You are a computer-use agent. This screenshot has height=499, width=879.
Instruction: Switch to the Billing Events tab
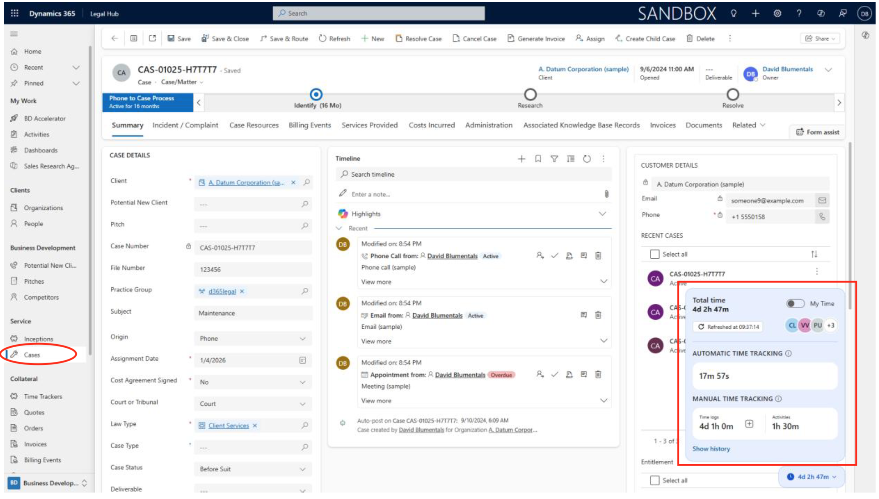tap(309, 125)
